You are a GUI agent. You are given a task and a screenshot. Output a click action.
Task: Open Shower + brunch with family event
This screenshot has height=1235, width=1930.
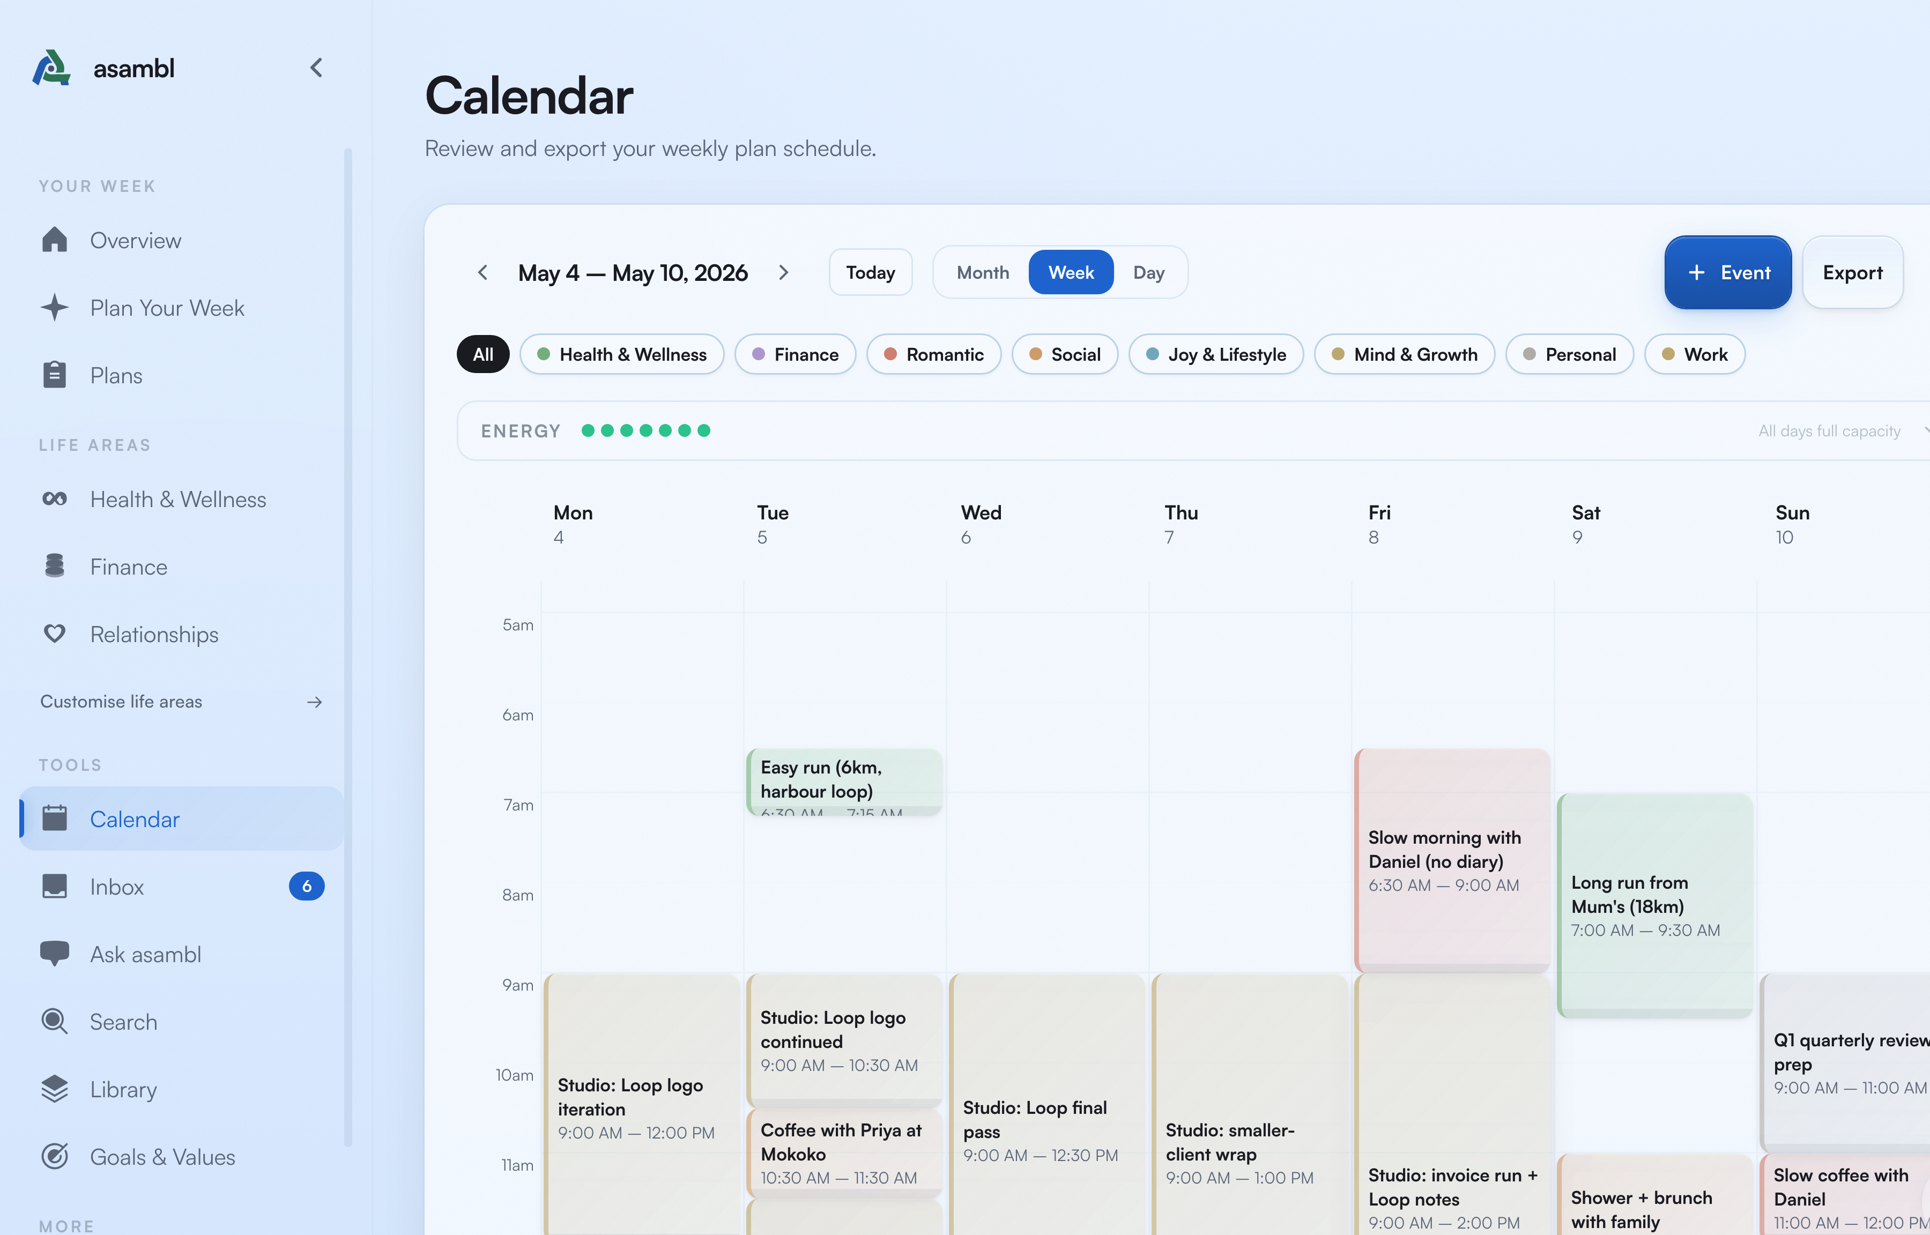point(1655,1195)
